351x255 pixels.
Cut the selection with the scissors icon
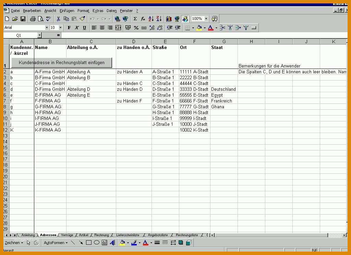pyautogui.click(x=58, y=19)
